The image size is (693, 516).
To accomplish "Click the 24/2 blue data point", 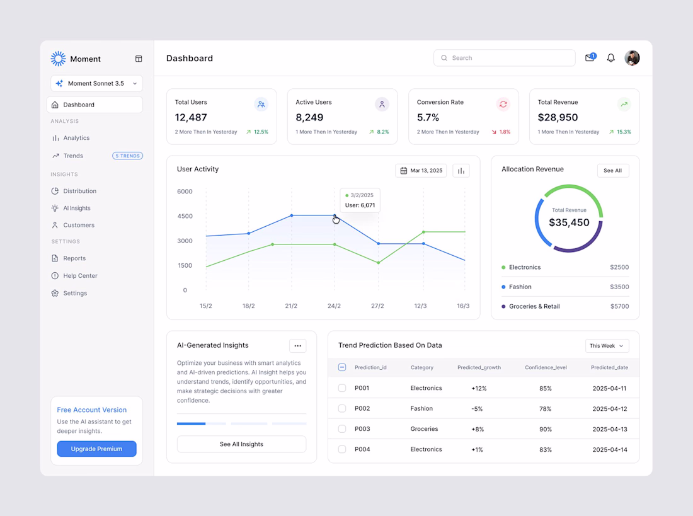I will pos(335,215).
